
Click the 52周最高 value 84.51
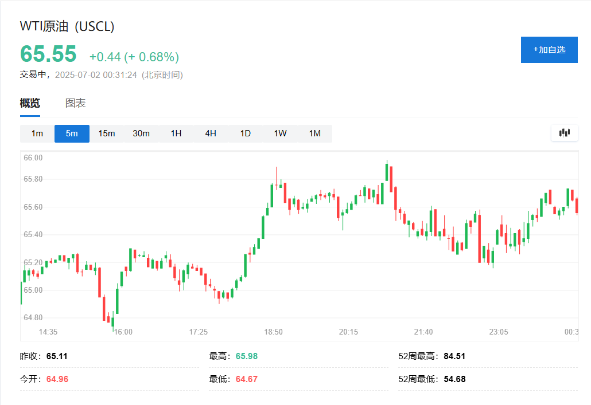pyautogui.click(x=454, y=356)
